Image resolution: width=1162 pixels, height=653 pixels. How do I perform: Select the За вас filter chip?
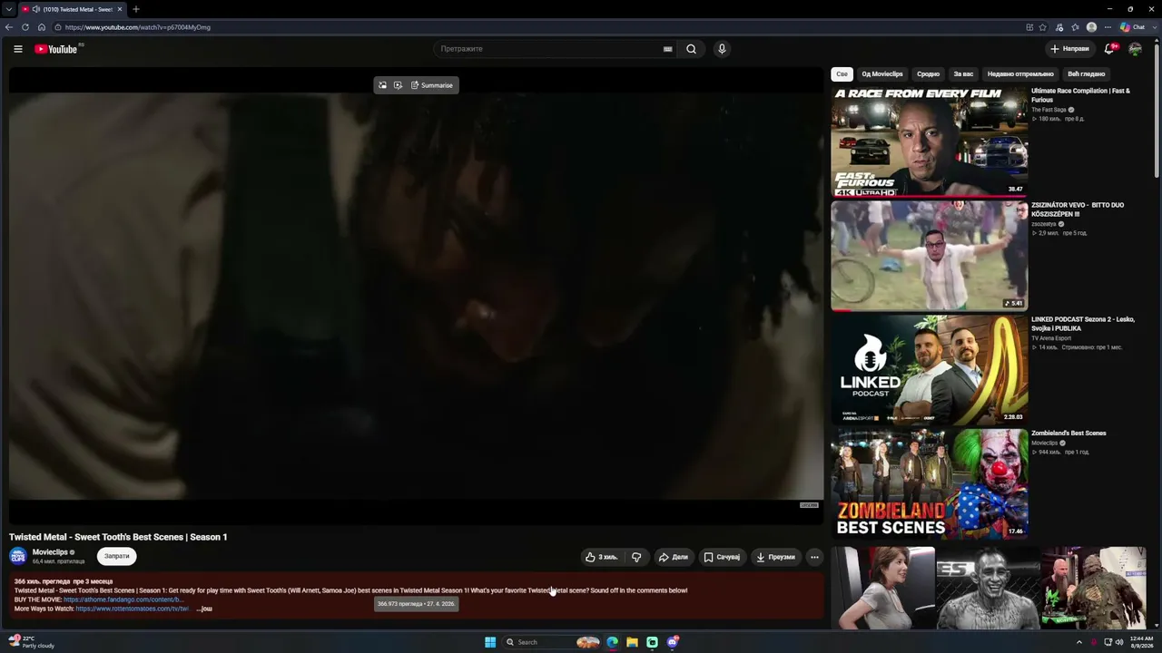(963, 73)
